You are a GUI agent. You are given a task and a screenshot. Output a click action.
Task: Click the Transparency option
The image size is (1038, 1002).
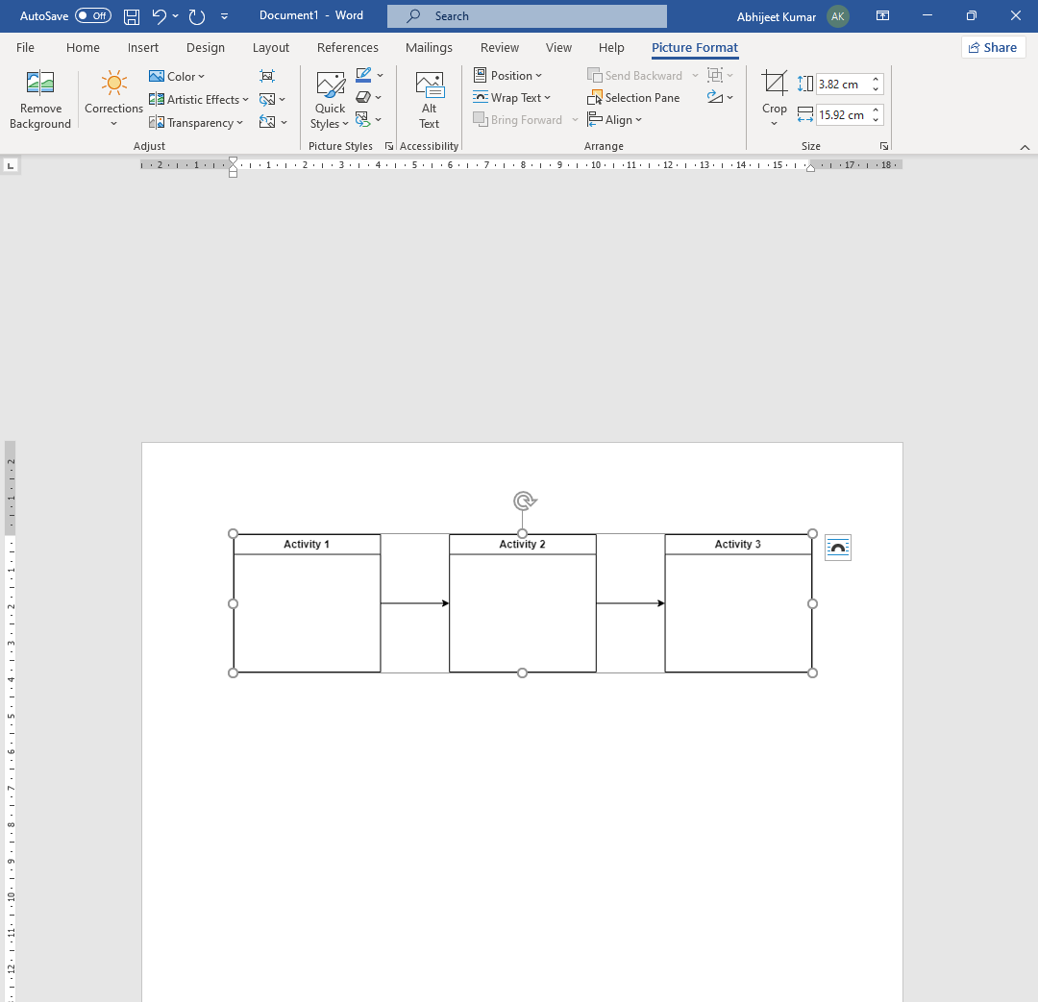coord(195,122)
